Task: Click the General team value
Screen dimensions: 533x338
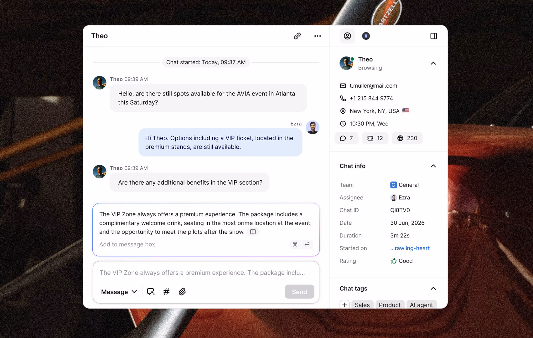Action: (x=404, y=185)
